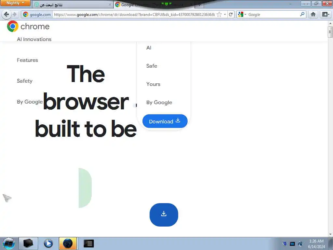333x250 pixels.
Task: Open the search engine selector dropdown
Action: pos(242,14)
